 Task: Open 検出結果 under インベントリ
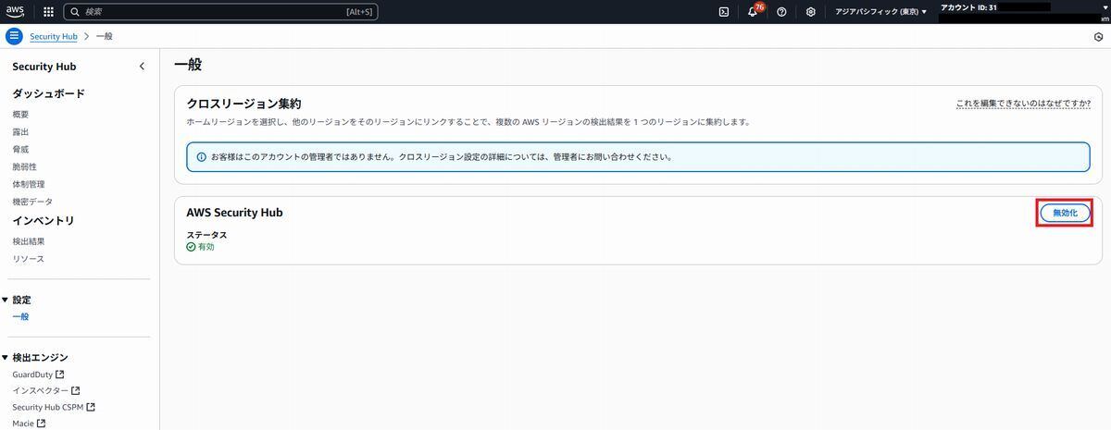pos(29,241)
